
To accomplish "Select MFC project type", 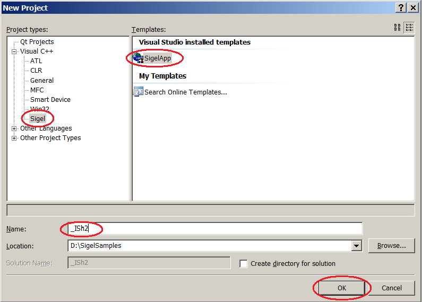I will 37,90.
